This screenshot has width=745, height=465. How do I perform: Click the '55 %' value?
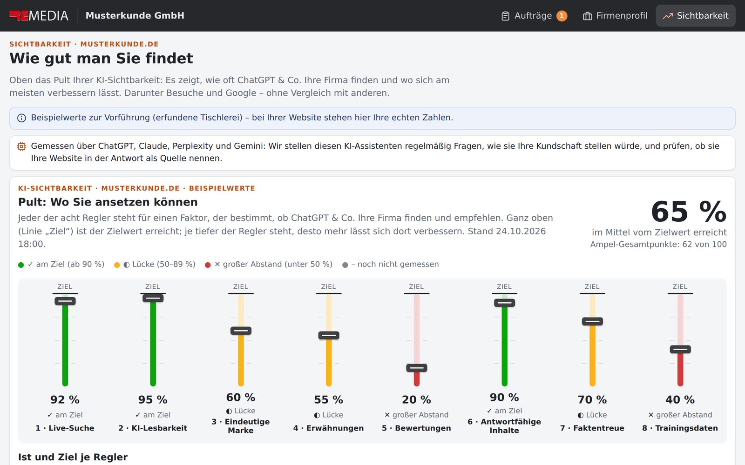[329, 400]
